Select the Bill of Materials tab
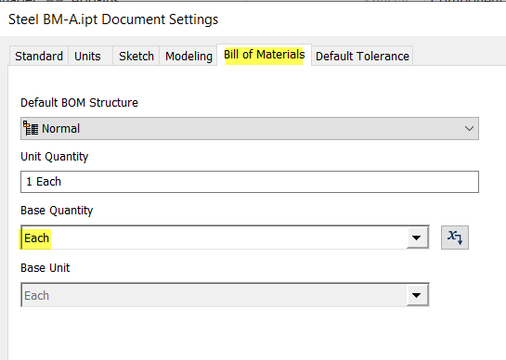 264,55
